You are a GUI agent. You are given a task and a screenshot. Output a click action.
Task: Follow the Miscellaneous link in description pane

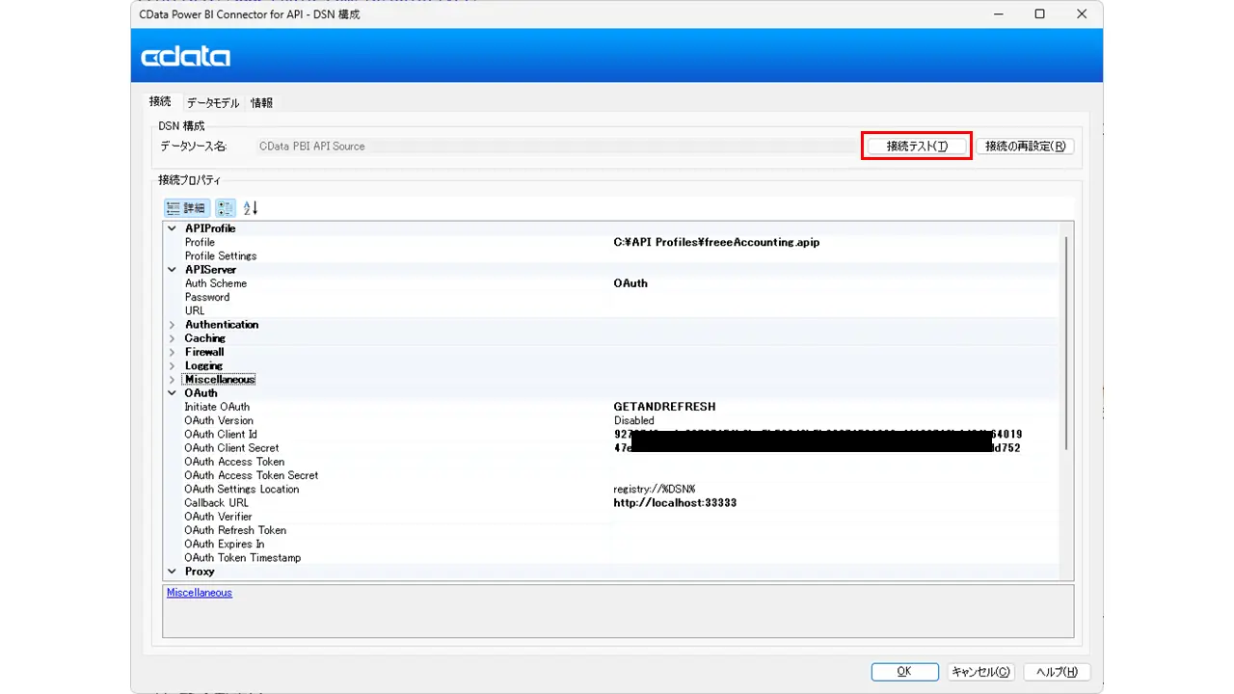200,593
